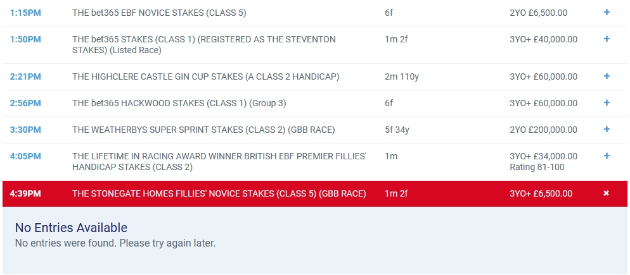Viewport: 630px width, 275px height.
Task: Toggle the Stonegate Homes Fillies' Novice Stakes row
Action: pyautogui.click(x=219, y=193)
